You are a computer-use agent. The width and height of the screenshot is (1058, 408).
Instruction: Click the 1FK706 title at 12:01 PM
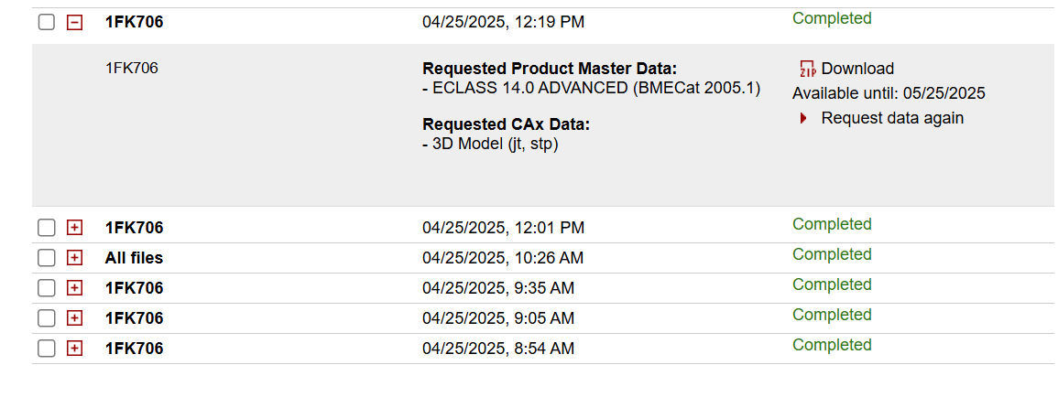(x=134, y=228)
